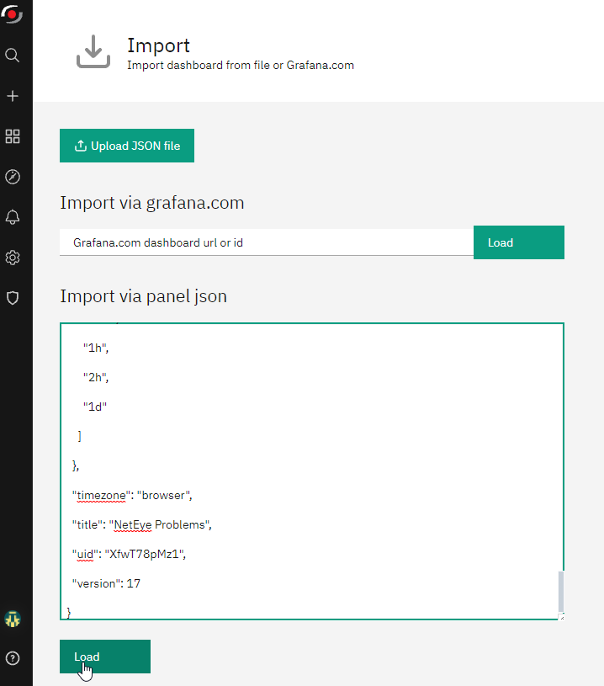Click the "uid": "XfwT78pMz1" line
This screenshot has height=686, width=604.
129,554
